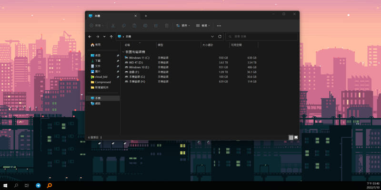Open Telegram from the taskbar
The width and height of the screenshot is (381, 190).
click(x=38, y=186)
